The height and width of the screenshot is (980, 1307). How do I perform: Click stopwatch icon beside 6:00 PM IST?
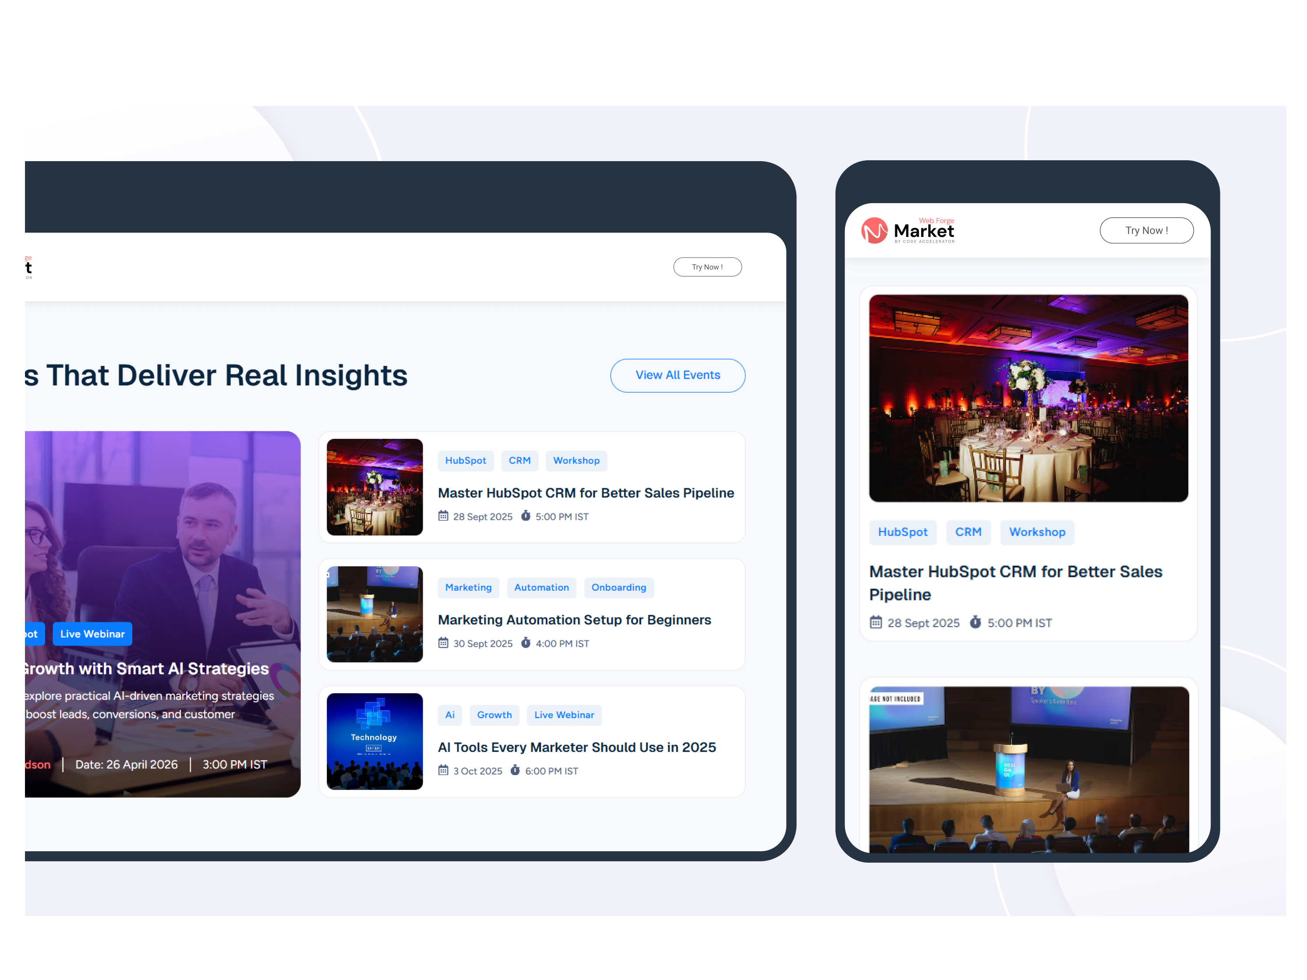[x=515, y=770]
